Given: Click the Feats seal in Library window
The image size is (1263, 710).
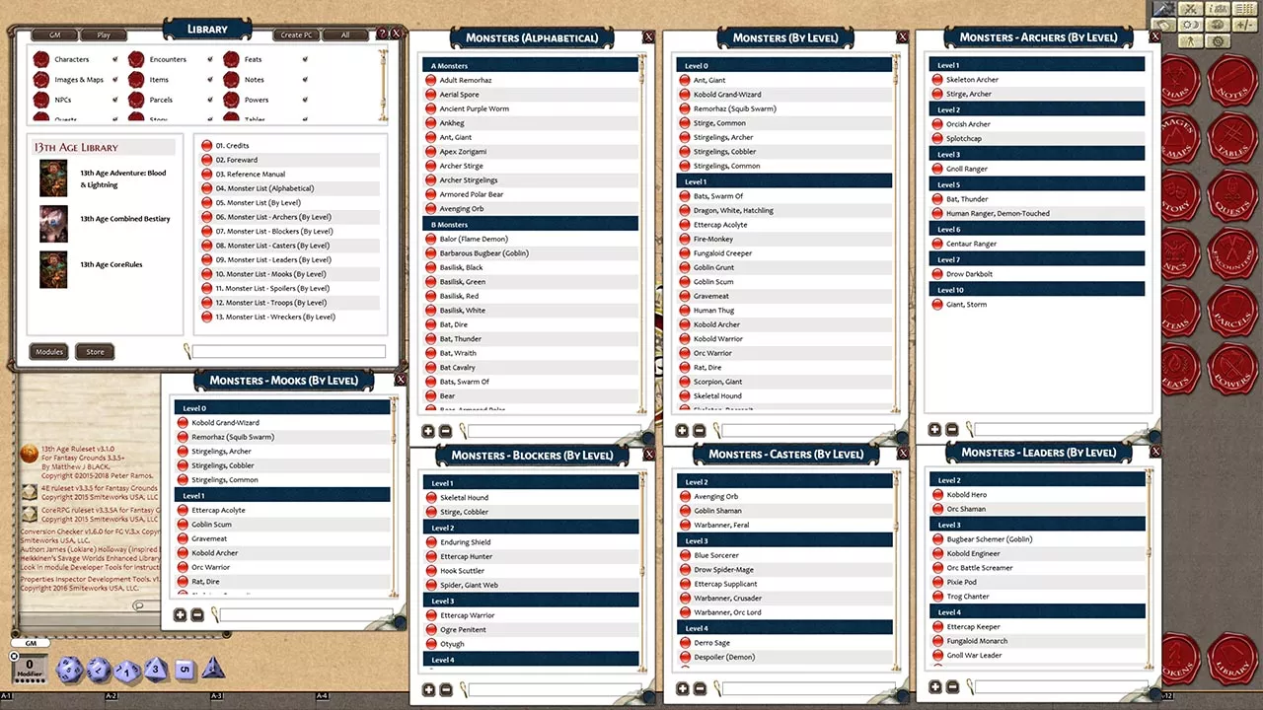Looking at the screenshot, I should (x=231, y=60).
